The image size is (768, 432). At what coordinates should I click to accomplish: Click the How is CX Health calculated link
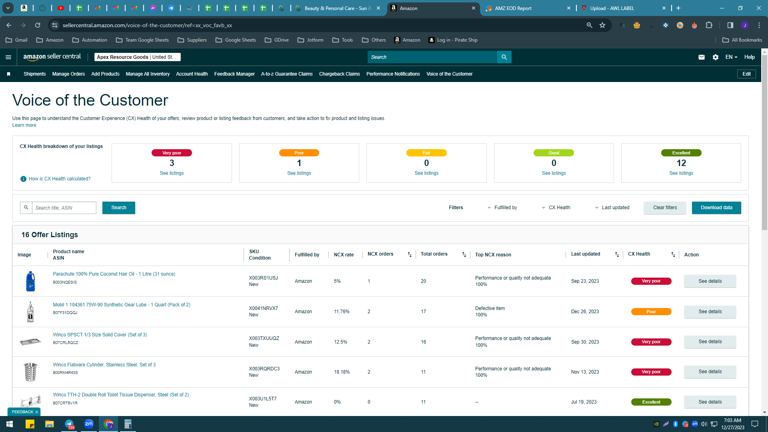click(x=60, y=179)
